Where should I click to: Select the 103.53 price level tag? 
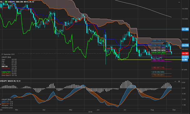point(185,45)
